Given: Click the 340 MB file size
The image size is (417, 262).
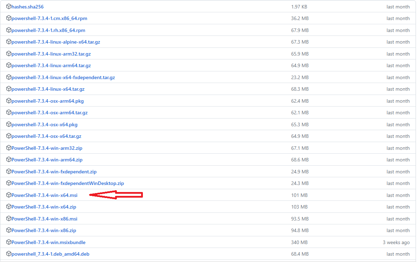Looking at the screenshot, I should pyautogui.click(x=299, y=242).
